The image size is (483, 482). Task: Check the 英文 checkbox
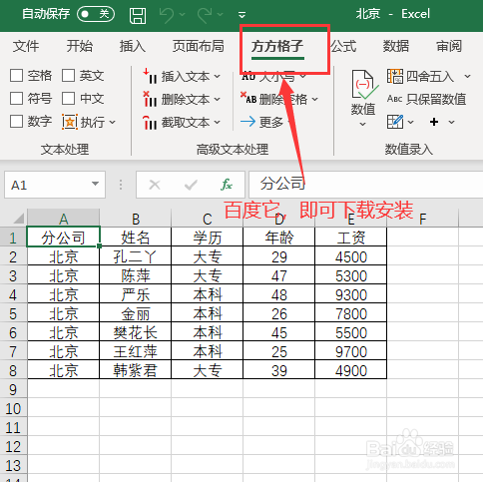tap(68, 76)
